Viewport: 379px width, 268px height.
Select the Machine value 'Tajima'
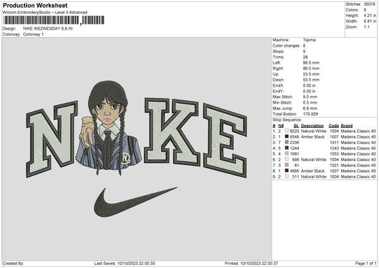(309, 40)
